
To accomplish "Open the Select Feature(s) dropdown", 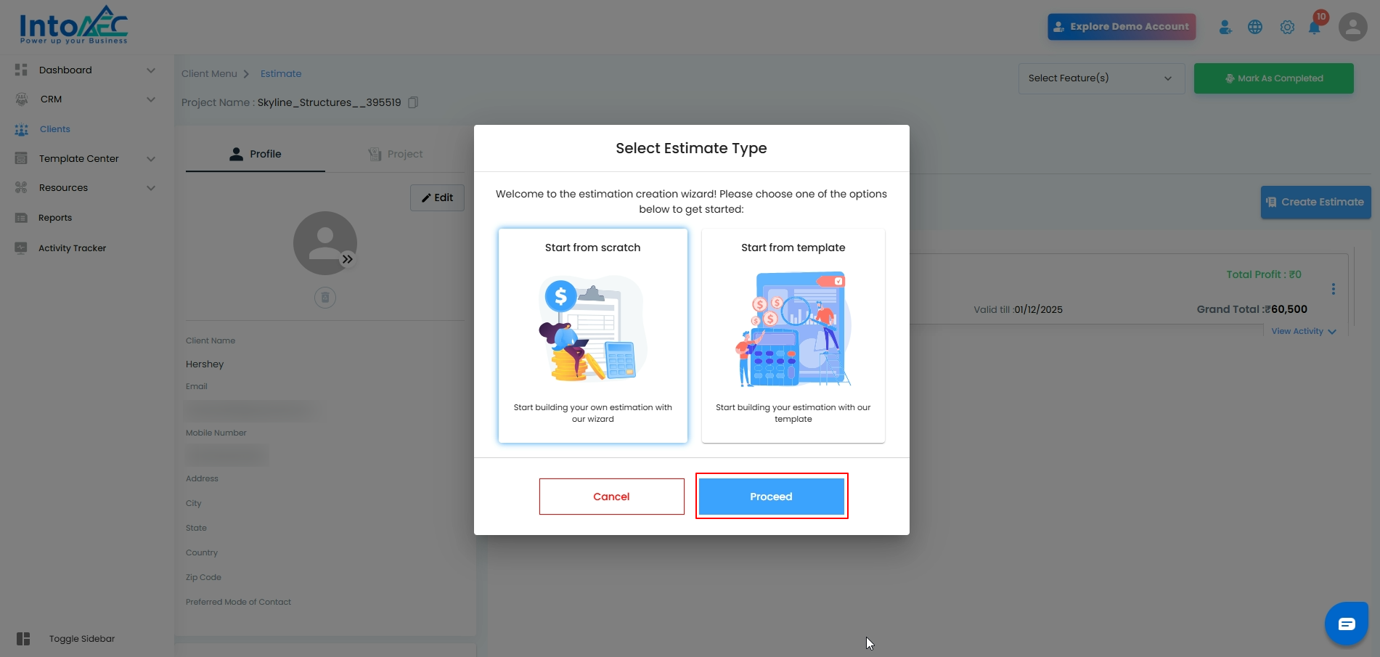I will (1101, 78).
